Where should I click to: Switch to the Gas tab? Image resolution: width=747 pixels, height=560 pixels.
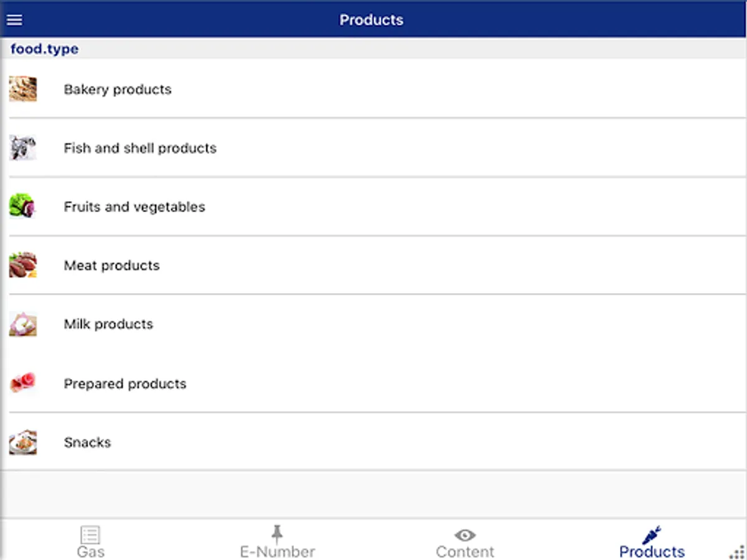click(91, 542)
